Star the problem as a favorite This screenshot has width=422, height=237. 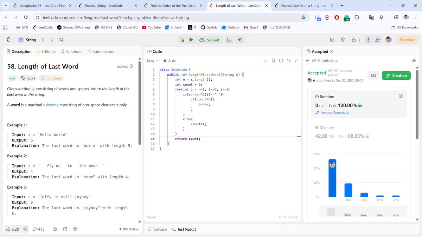pyautogui.click(x=55, y=229)
